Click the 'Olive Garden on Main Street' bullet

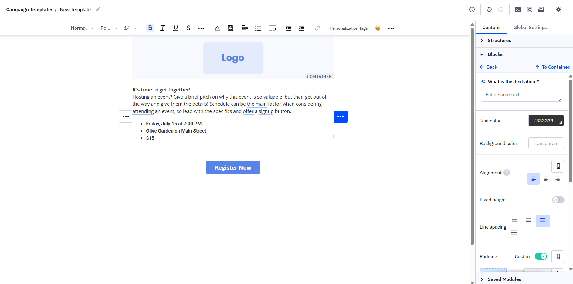coord(176,131)
